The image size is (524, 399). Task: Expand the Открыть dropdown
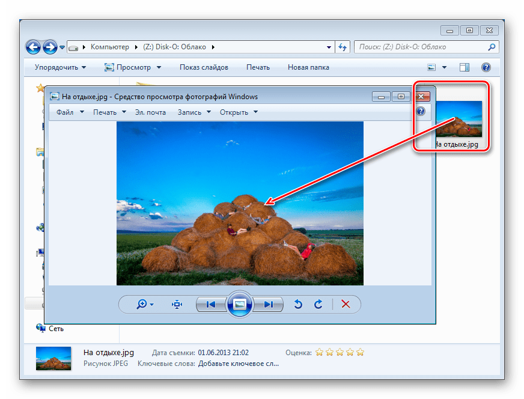(239, 112)
